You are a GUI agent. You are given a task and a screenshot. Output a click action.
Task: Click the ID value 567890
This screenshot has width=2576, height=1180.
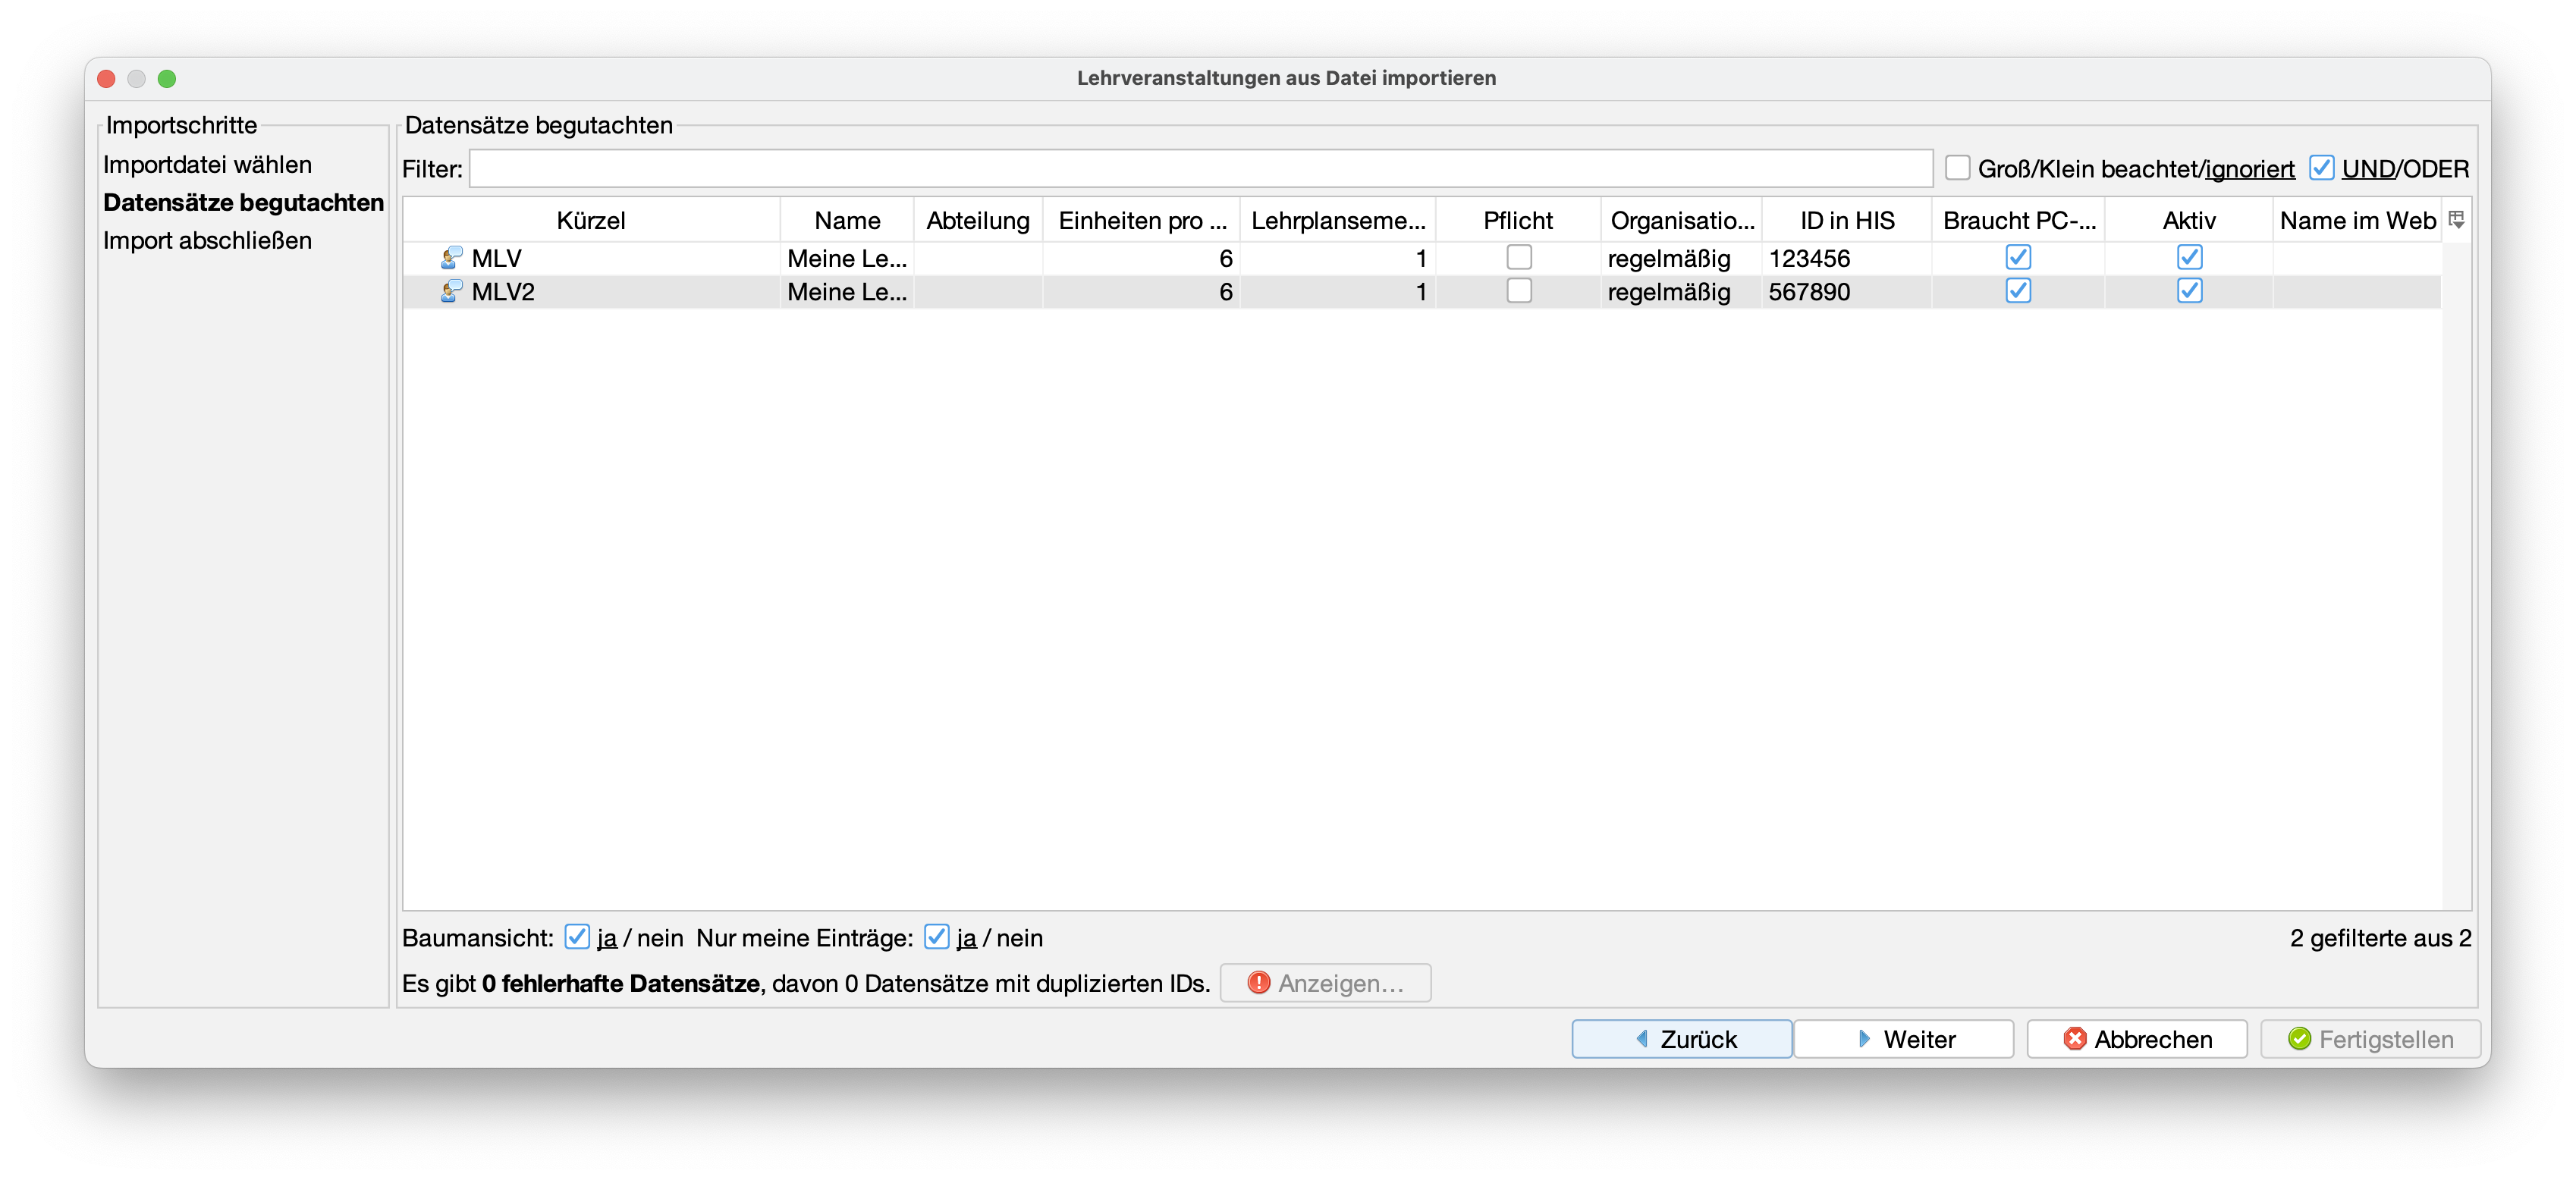(1809, 291)
